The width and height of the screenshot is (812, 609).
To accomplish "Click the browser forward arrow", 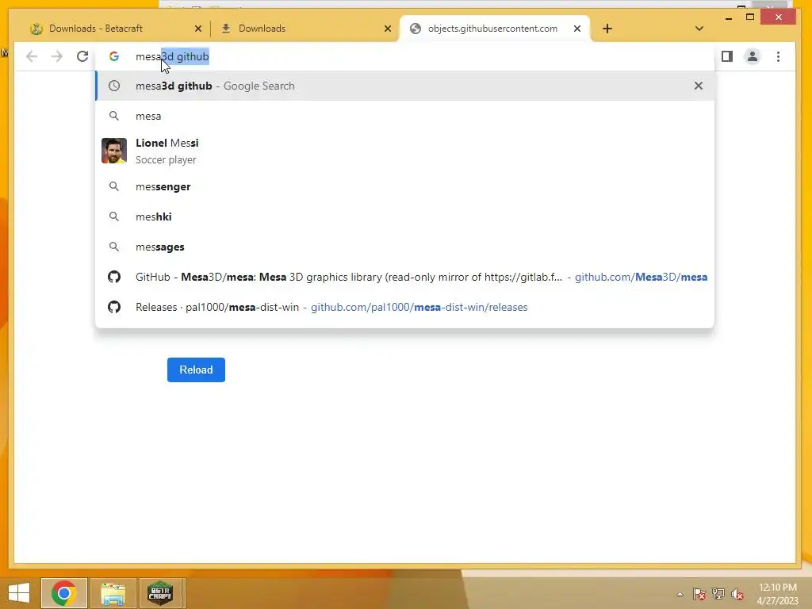I will click(x=57, y=56).
